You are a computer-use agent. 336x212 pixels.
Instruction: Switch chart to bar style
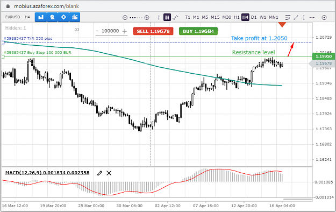pos(159,17)
